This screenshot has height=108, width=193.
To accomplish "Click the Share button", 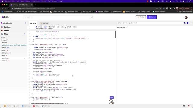I will point(151,17).
